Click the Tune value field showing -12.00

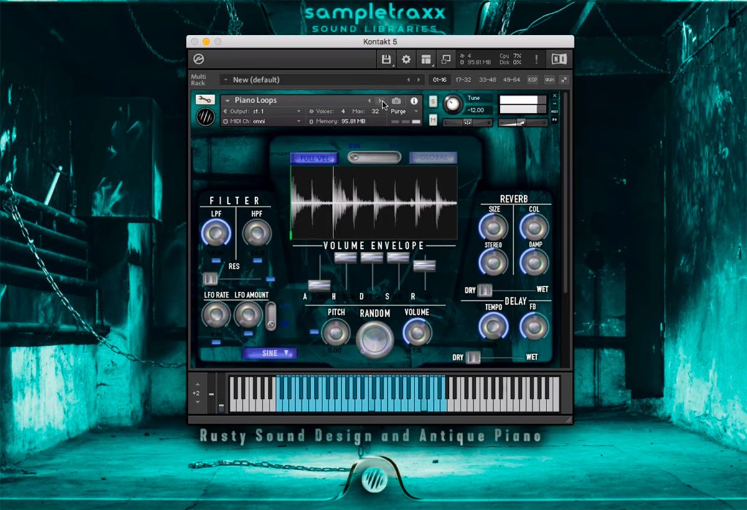click(x=479, y=110)
